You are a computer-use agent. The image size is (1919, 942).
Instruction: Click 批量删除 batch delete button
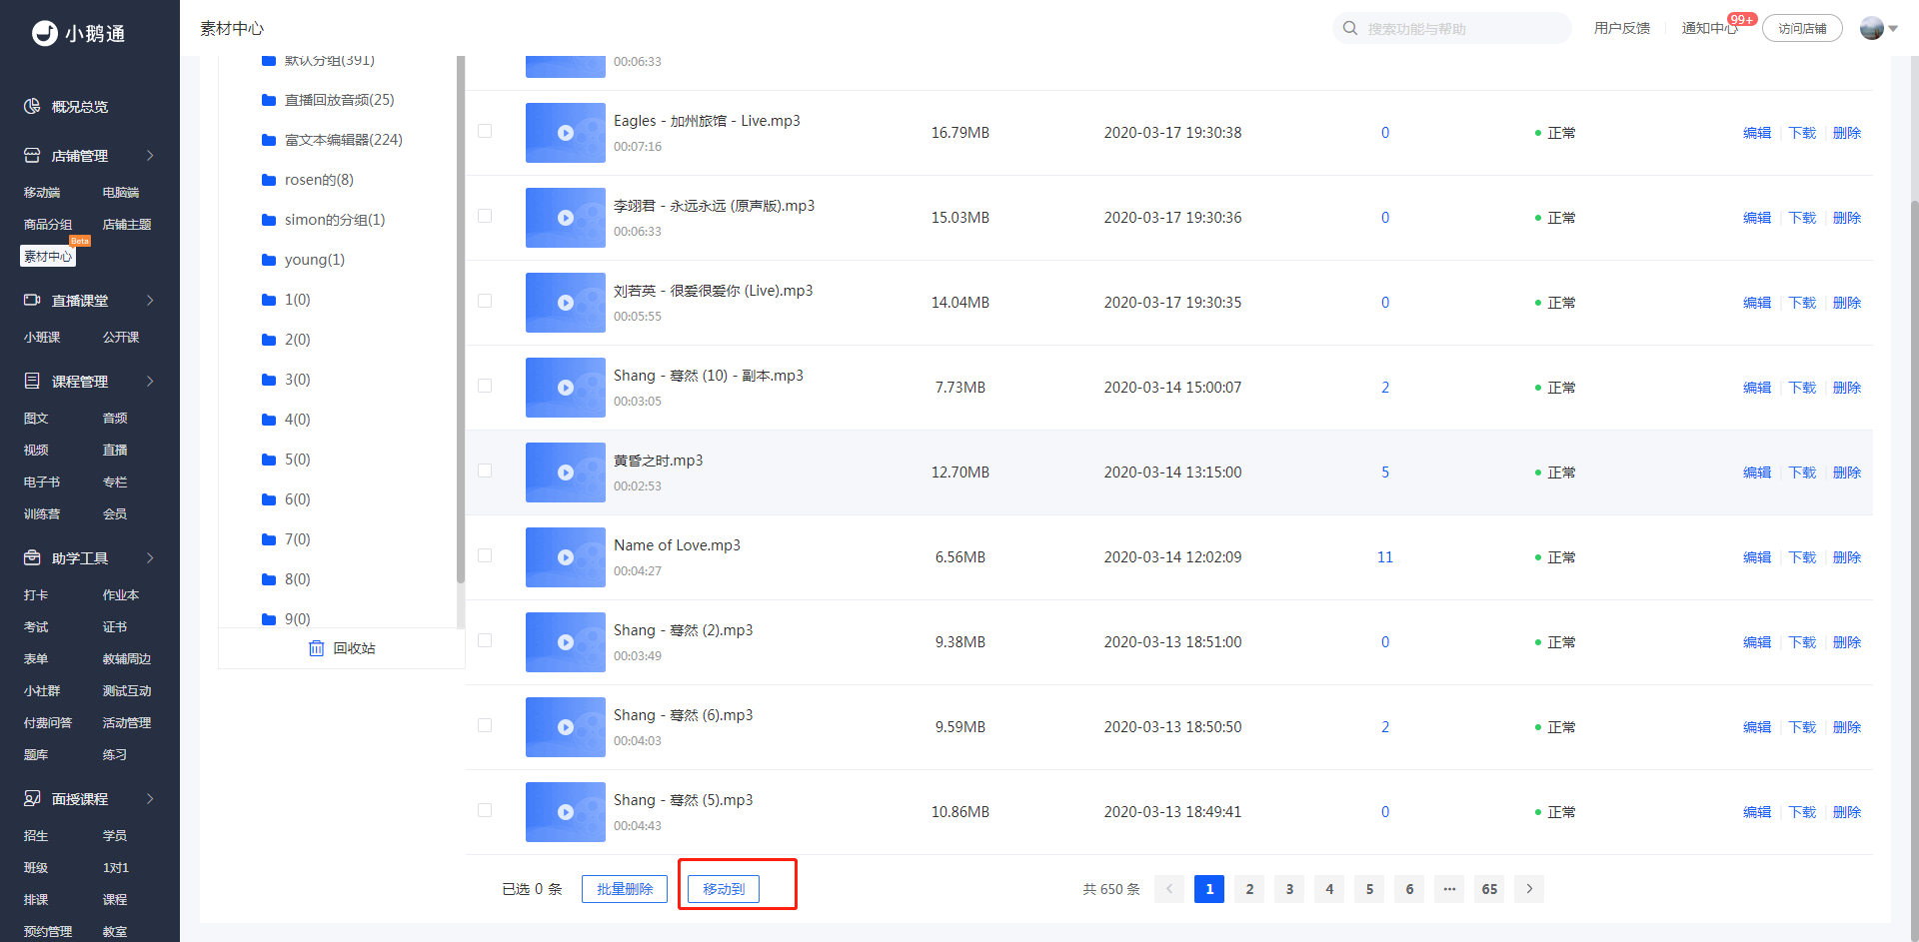point(625,889)
